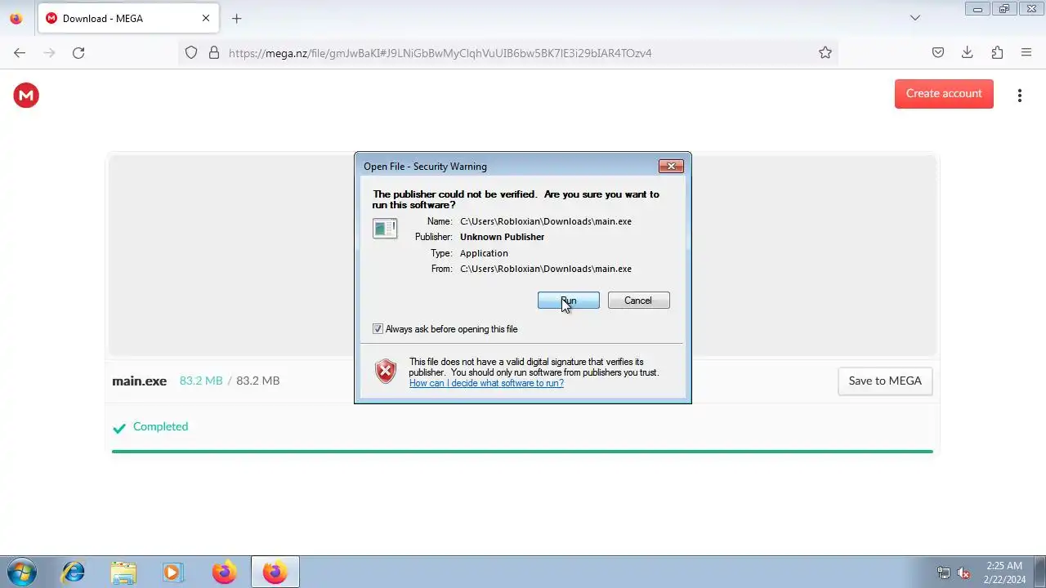Viewport: 1046px width, 588px height.
Task: Reload the page with refresh icon
Action: (78, 53)
